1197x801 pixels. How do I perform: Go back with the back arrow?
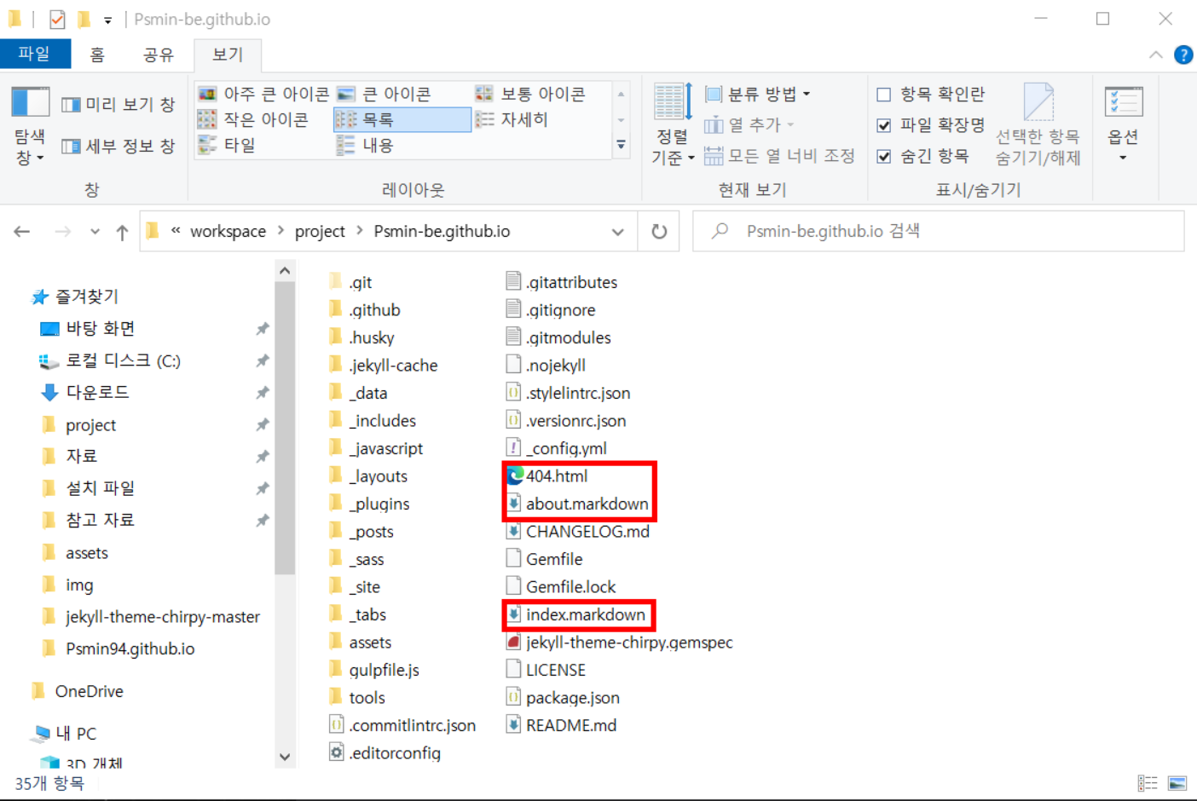[22, 232]
